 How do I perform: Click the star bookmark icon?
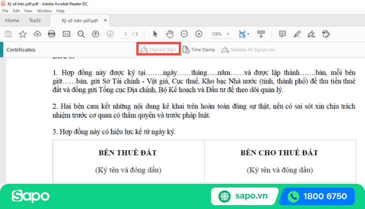pos(23,34)
